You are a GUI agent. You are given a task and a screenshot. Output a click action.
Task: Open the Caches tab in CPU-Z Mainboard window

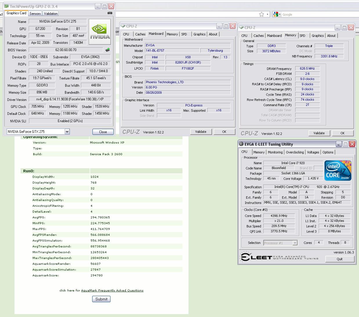140,34
